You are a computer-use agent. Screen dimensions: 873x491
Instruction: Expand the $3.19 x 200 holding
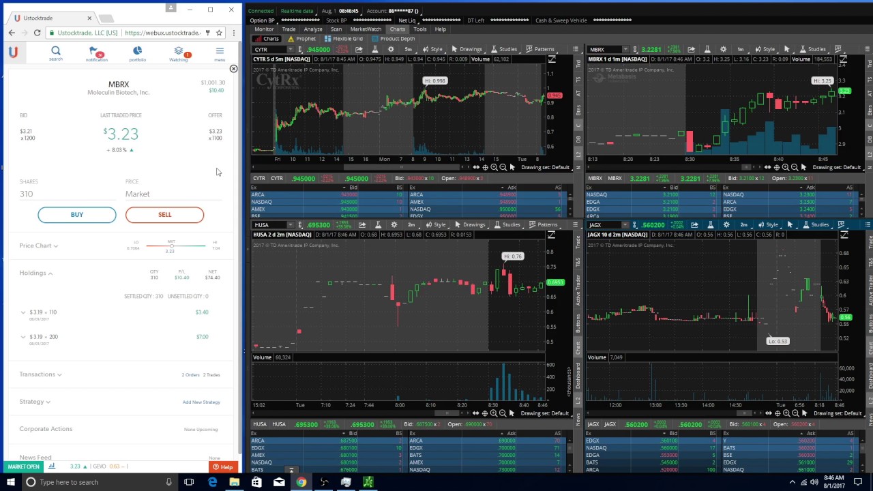click(23, 337)
